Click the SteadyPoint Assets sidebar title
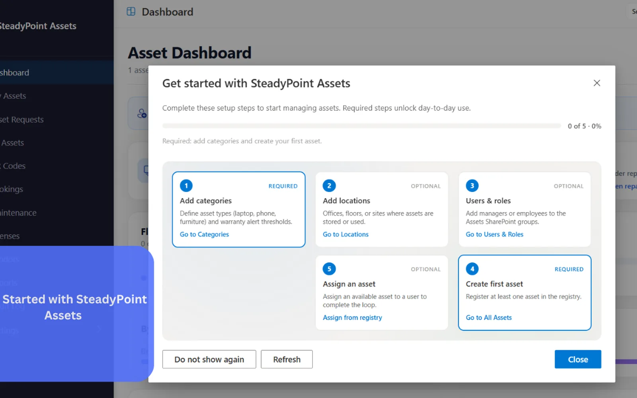 coord(38,26)
